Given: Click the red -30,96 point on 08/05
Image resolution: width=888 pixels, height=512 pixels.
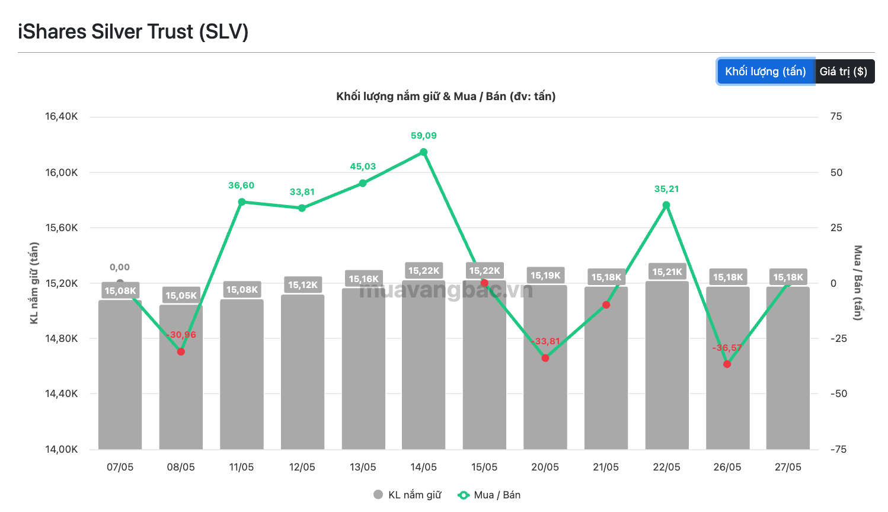Looking at the screenshot, I should pyautogui.click(x=181, y=352).
